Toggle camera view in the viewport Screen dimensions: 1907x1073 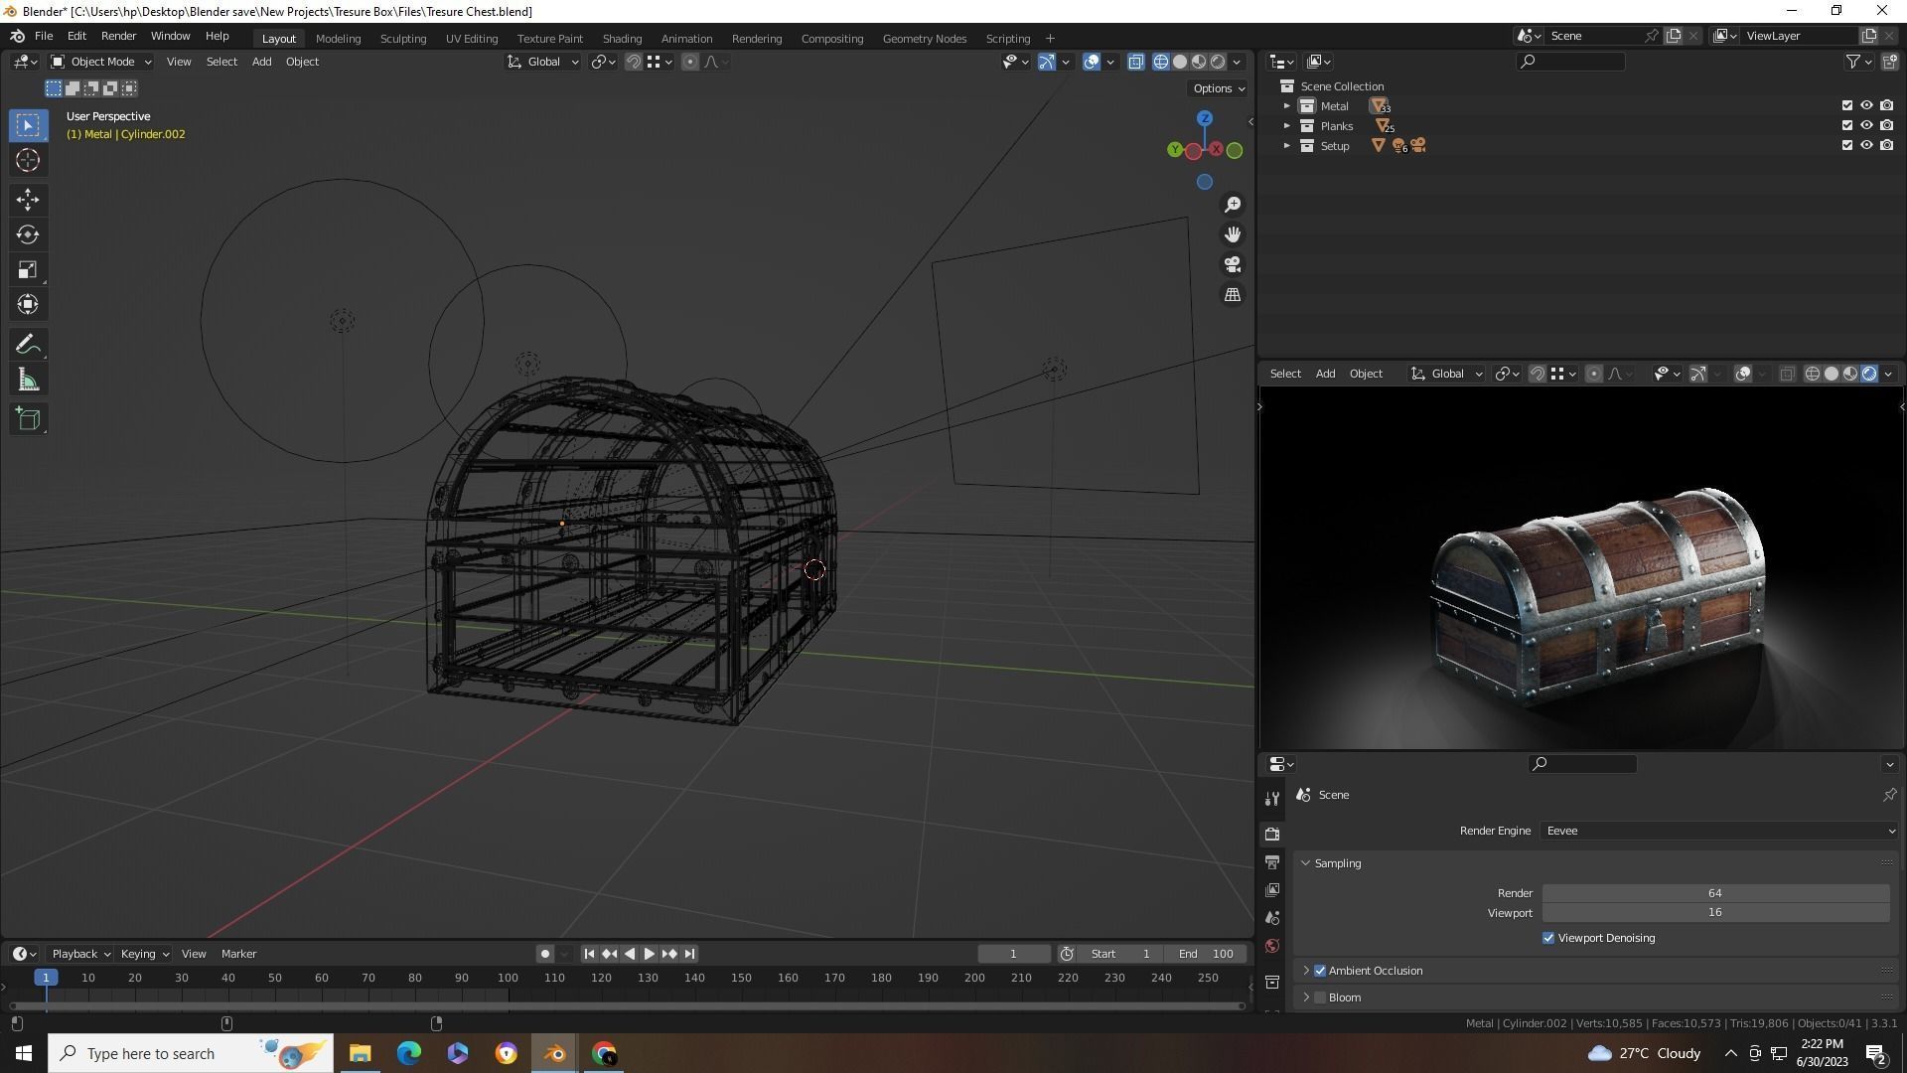tap(1233, 265)
